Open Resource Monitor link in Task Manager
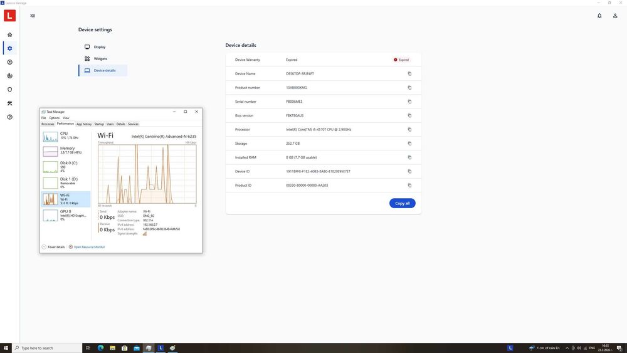The image size is (627, 353). [x=87, y=247]
